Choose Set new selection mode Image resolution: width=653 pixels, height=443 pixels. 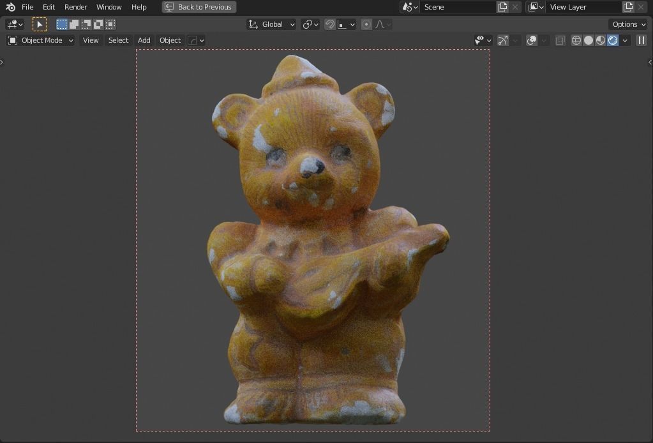pos(62,24)
